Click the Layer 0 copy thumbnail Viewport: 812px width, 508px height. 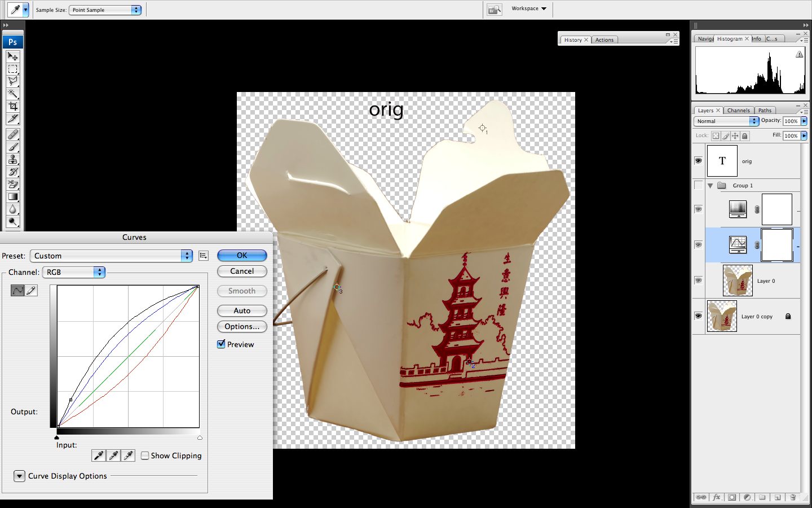(x=722, y=316)
